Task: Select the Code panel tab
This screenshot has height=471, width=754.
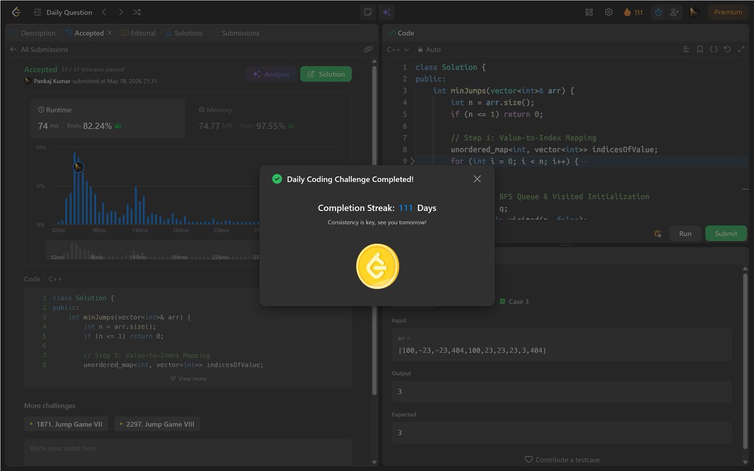Action: click(x=401, y=33)
